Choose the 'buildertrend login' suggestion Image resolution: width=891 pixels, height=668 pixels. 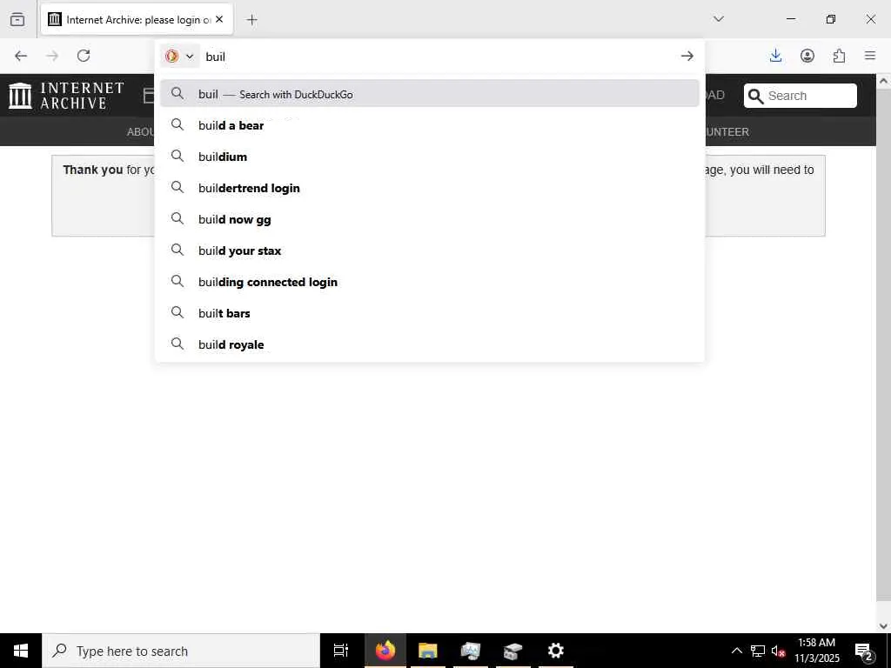(429, 188)
